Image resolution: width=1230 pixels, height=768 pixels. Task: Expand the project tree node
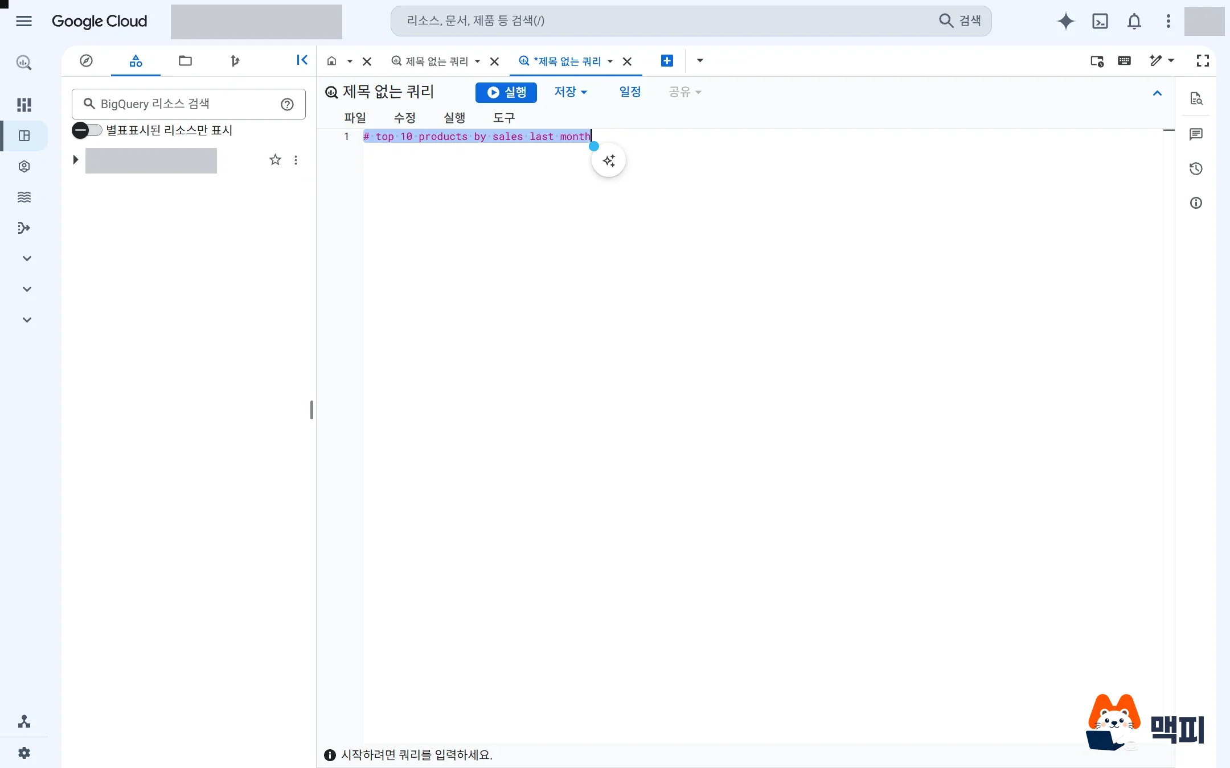(75, 160)
